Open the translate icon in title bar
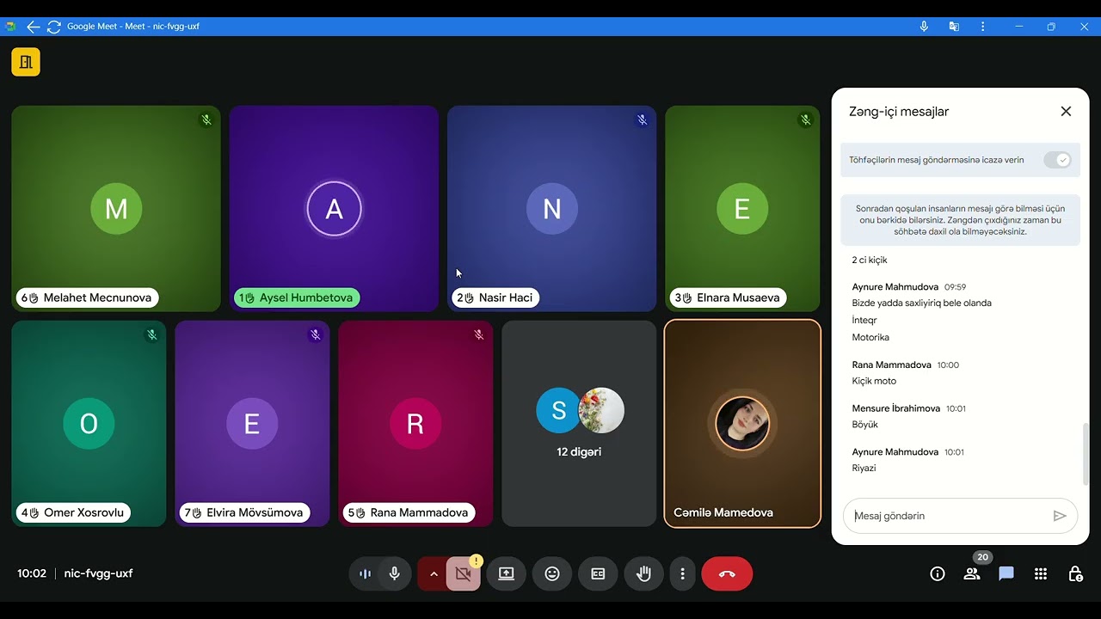The height and width of the screenshot is (619, 1101). 954,27
